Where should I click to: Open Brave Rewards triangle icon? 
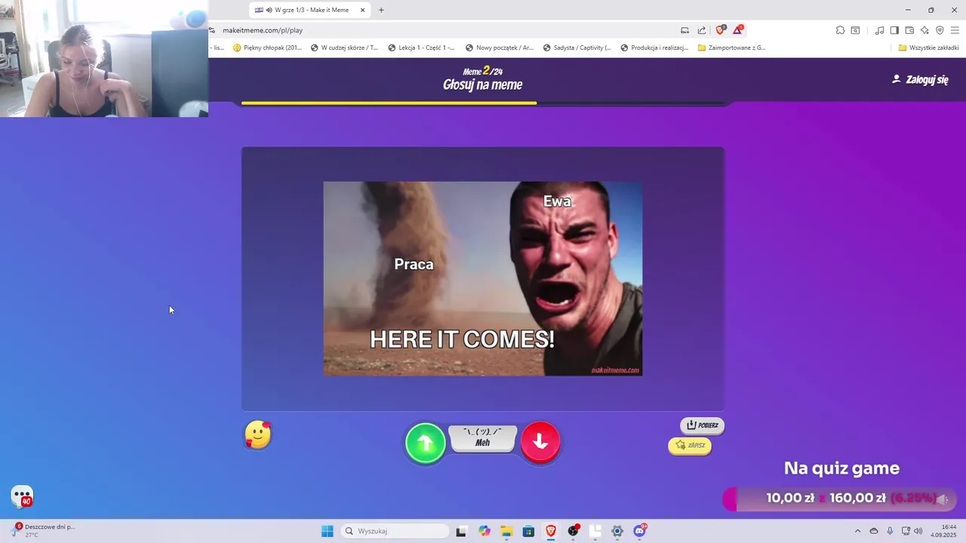(x=738, y=30)
